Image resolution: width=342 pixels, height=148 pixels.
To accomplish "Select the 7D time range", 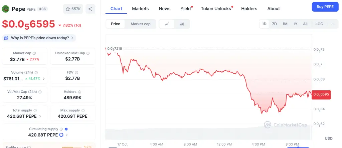I will [274, 24].
